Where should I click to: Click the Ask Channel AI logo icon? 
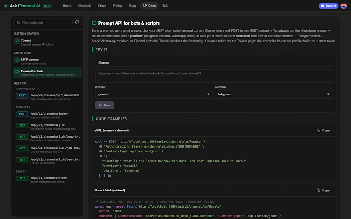point(6,6)
